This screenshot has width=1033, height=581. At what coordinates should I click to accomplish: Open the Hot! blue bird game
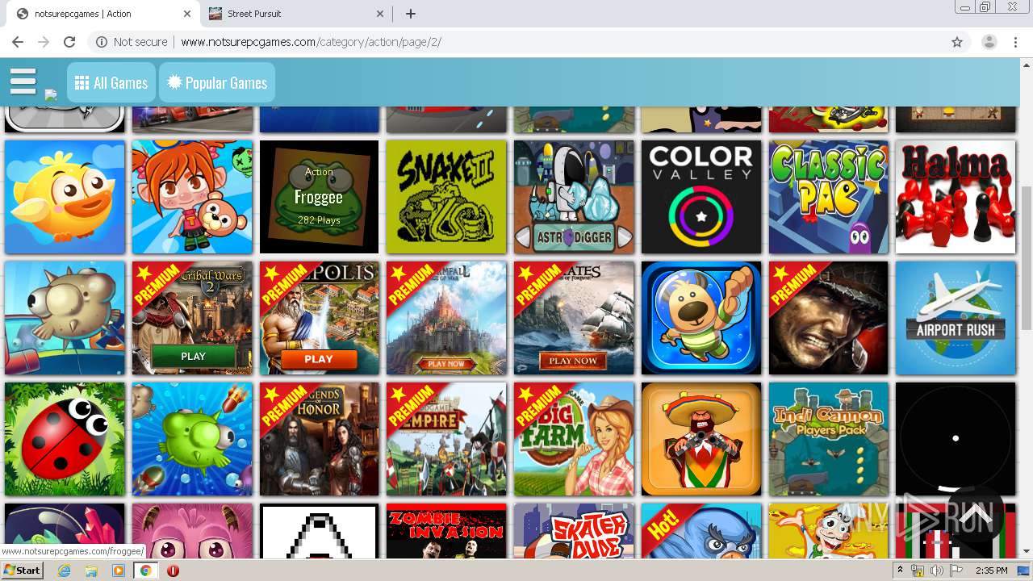tap(701, 531)
